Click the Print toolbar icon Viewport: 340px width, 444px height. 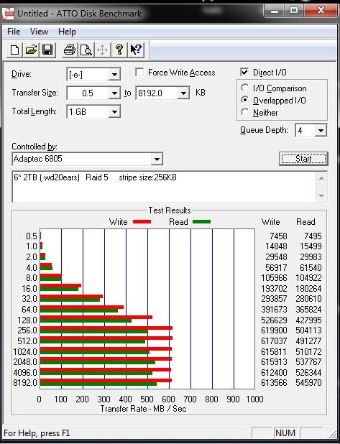tap(70, 50)
